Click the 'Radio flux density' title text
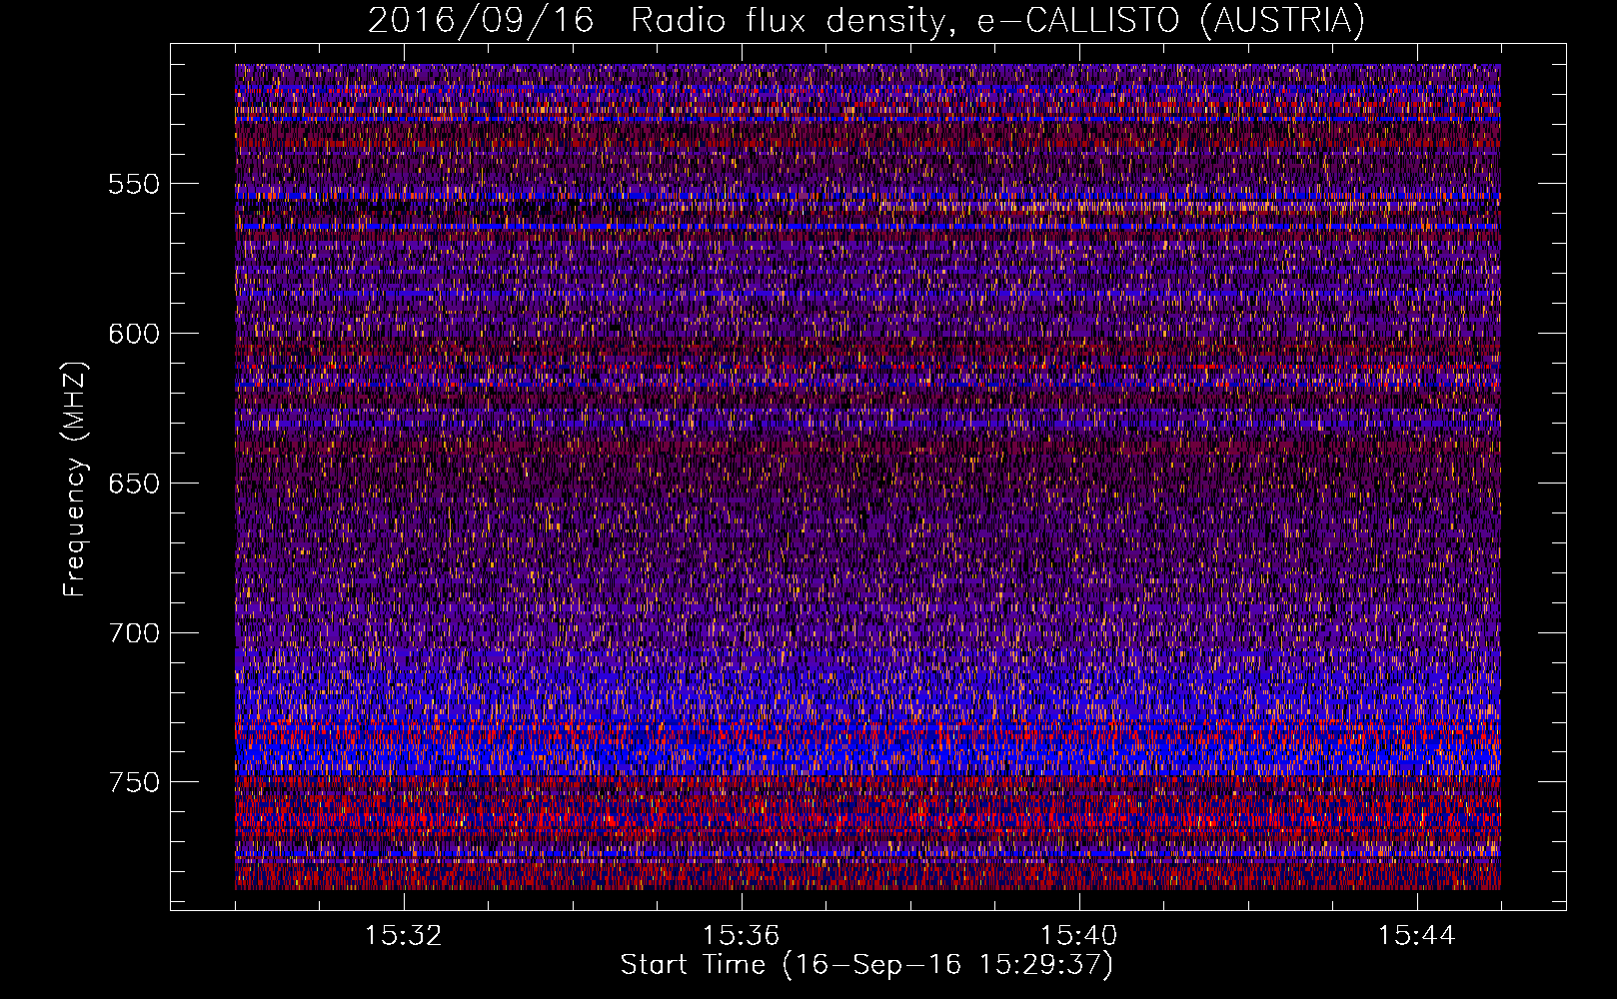1617x999 pixels. click(x=788, y=20)
